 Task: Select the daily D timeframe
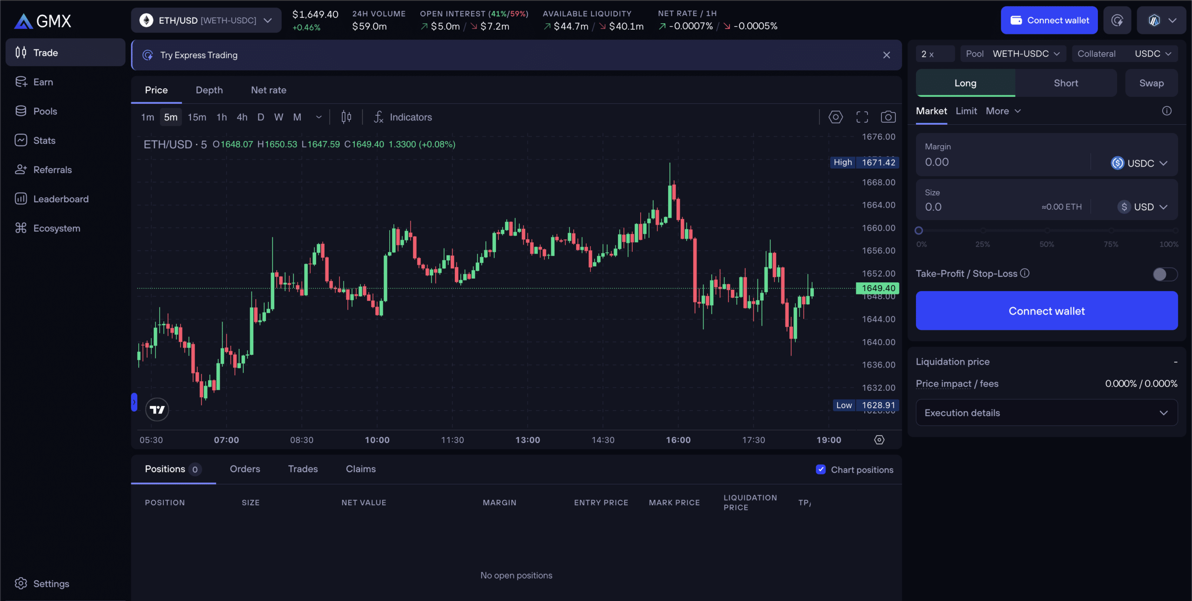(261, 117)
